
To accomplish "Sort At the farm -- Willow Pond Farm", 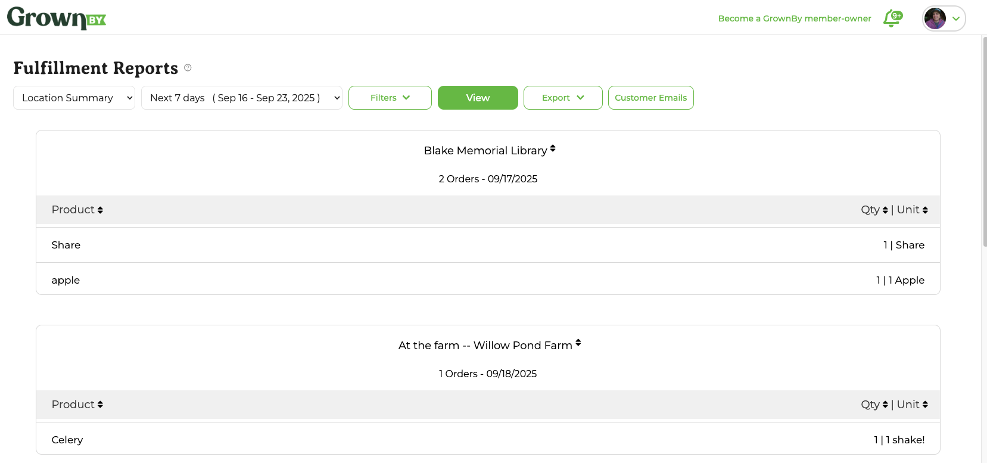I will coord(578,343).
